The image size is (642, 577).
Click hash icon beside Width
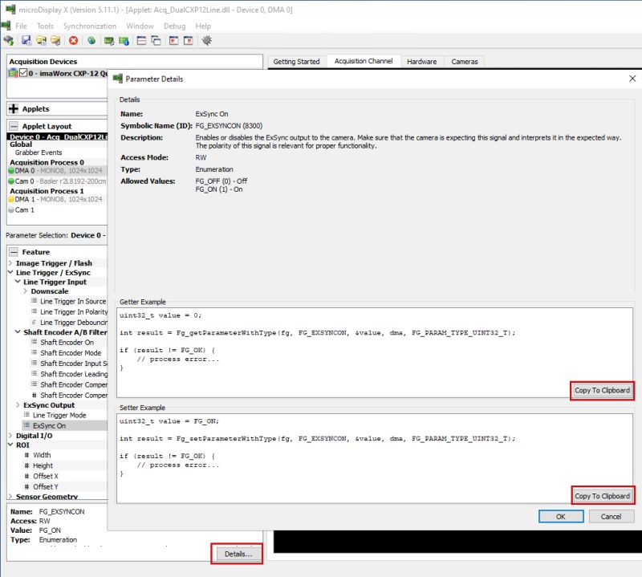pyautogui.click(x=26, y=455)
